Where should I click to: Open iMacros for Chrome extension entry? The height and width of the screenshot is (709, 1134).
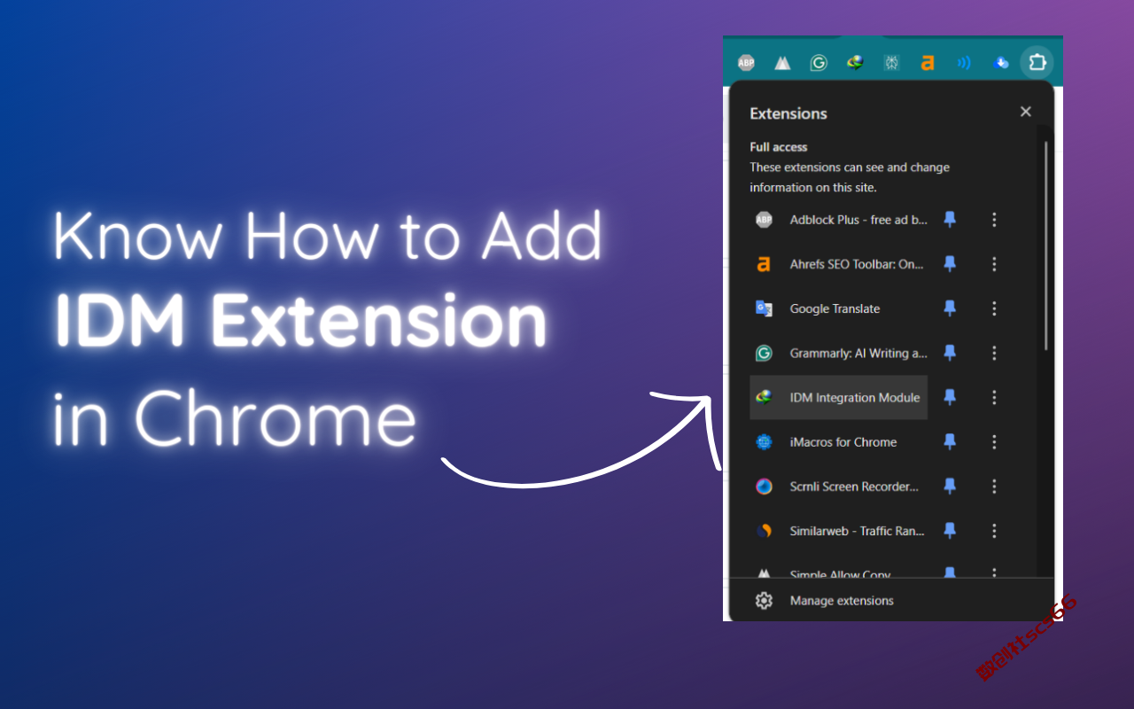[x=839, y=441]
